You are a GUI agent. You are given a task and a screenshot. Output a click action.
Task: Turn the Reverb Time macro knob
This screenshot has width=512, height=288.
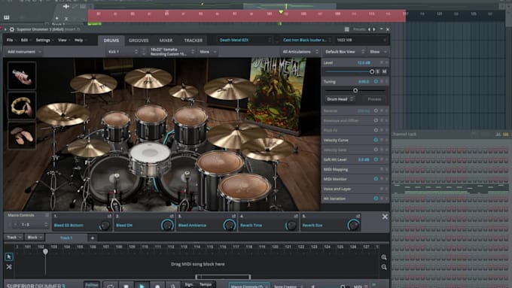(x=291, y=225)
